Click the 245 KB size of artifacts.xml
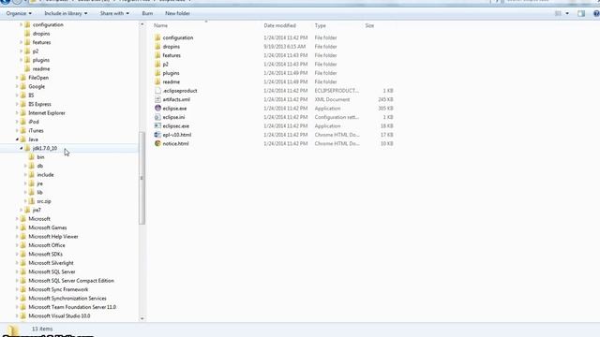 pyautogui.click(x=385, y=99)
